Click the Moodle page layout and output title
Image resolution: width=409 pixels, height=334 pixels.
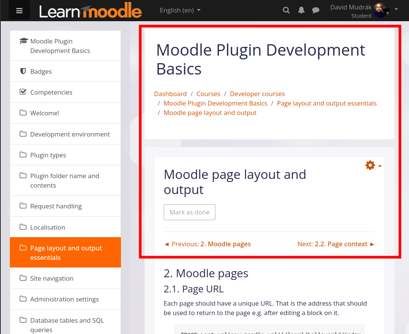pyautogui.click(x=235, y=182)
